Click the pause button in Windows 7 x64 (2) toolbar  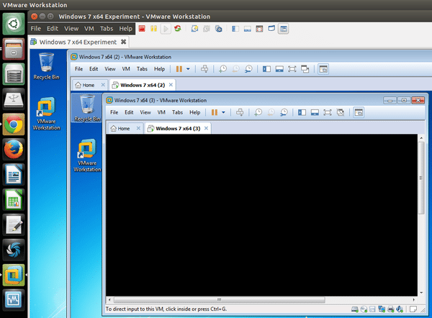(179, 69)
